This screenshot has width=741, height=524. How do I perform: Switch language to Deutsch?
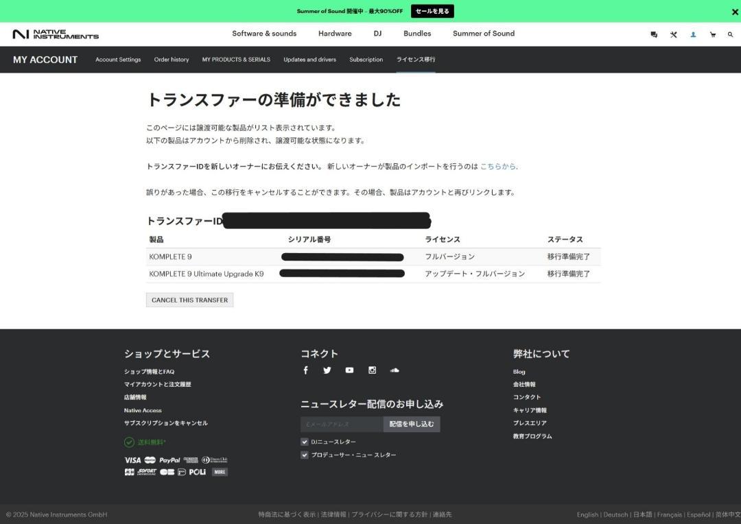click(615, 514)
